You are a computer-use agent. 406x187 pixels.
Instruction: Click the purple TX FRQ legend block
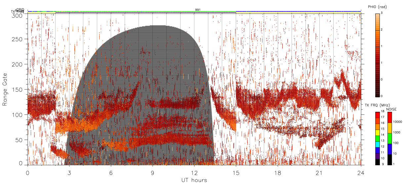(x=377, y=156)
